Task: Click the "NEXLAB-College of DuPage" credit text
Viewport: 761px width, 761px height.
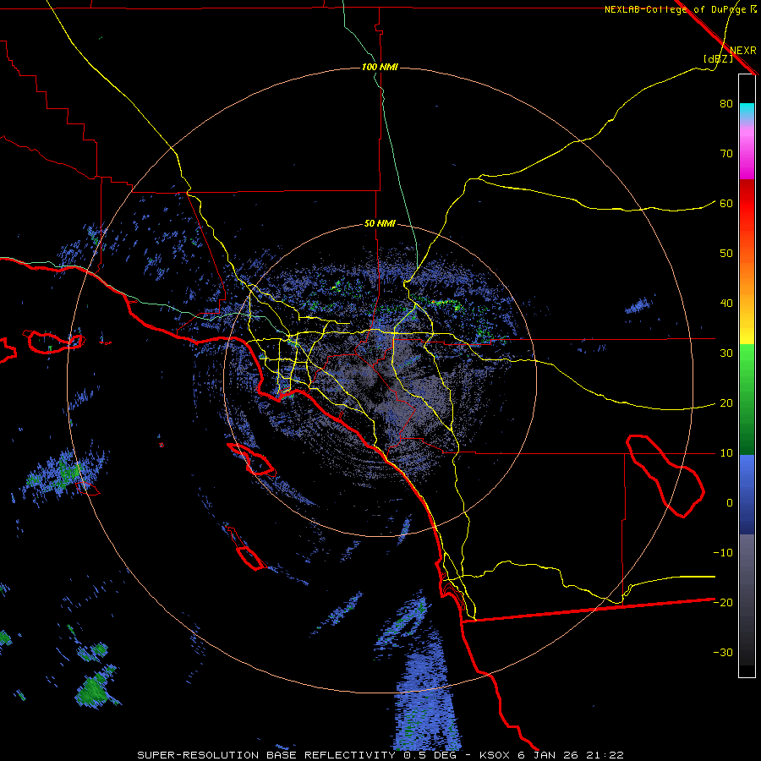Action: coord(675,9)
